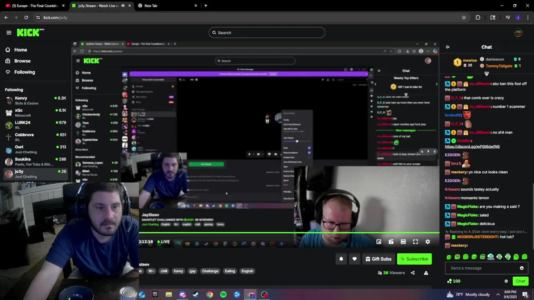Open Spotify from the taskbar
Image resolution: width=534 pixels, height=300 pixels.
click(223, 295)
